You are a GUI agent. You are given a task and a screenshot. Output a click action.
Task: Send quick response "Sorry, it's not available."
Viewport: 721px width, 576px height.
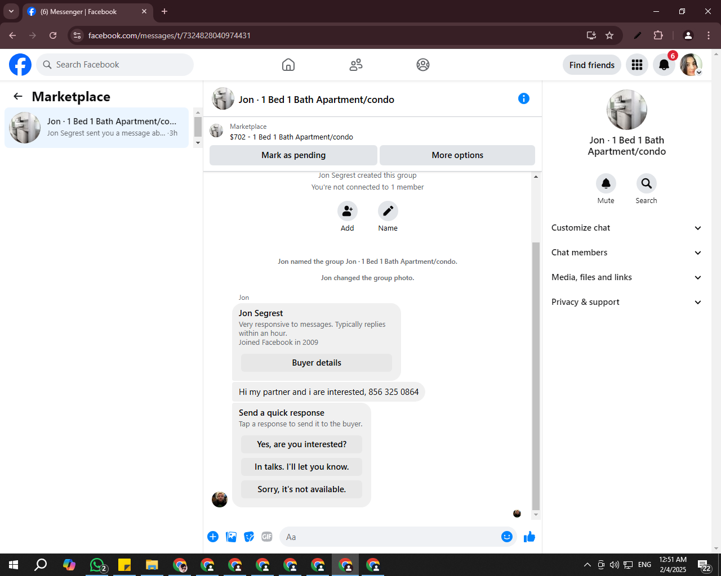click(x=302, y=489)
